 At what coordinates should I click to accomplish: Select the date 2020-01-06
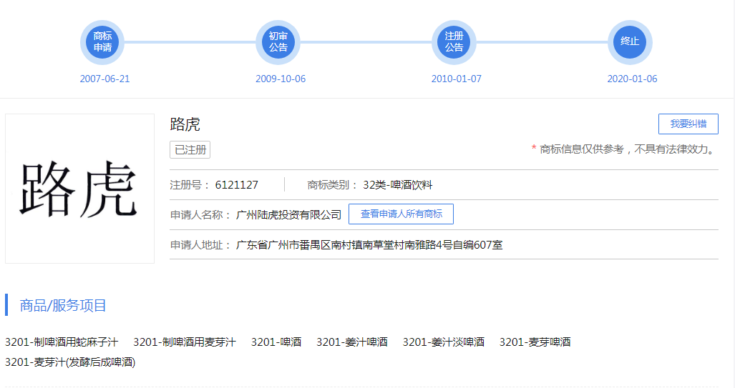[632, 79]
